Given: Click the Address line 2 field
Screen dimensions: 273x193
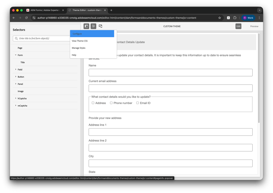Looking at the screenshot, I should (170, 147).
